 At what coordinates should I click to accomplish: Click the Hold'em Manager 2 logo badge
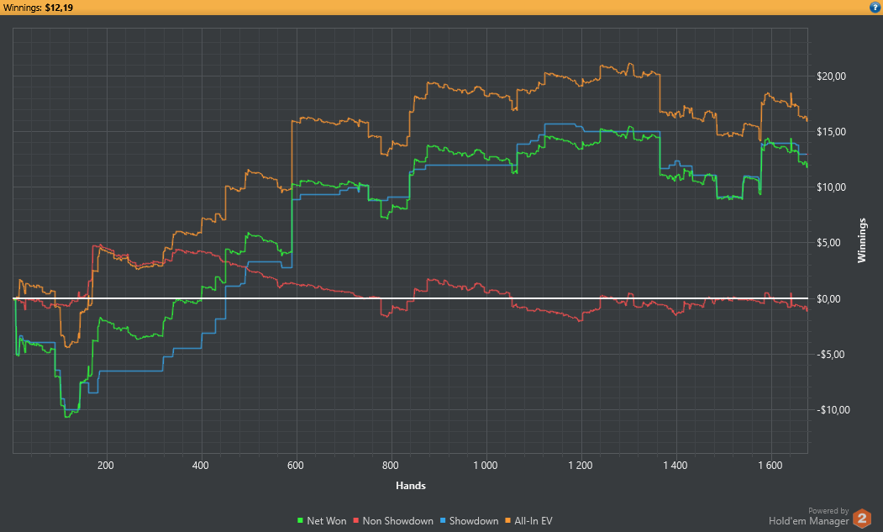pyautogui.click(x=862, y=518)
